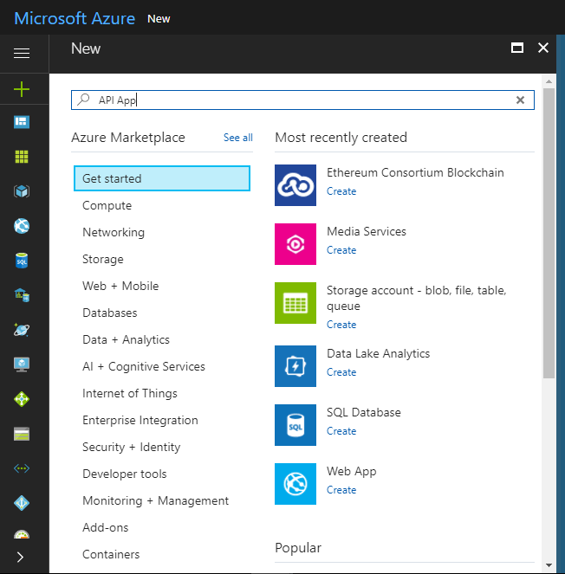
Task: Click the pink Media Services icon
Action: pyautogui.click(x=295, y=244)
